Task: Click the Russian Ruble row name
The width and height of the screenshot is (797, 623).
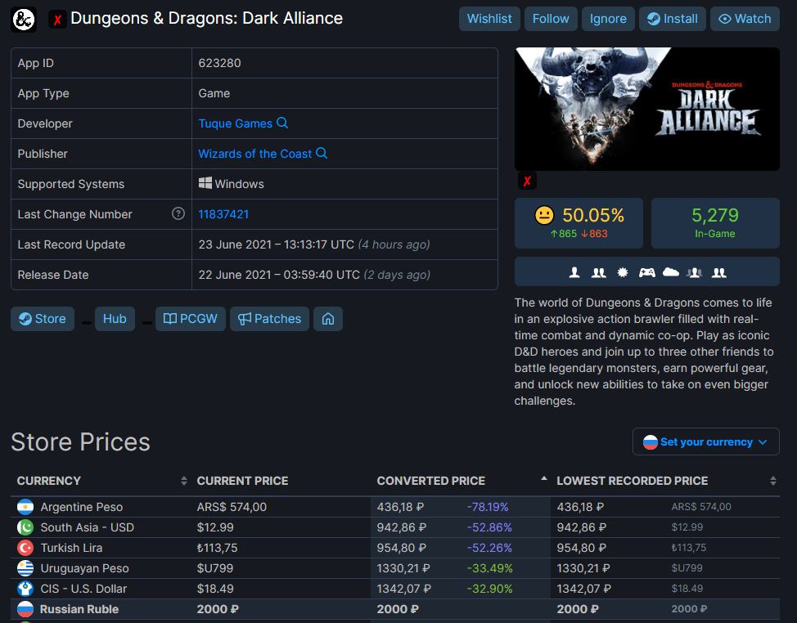Action: coord(79,609)
